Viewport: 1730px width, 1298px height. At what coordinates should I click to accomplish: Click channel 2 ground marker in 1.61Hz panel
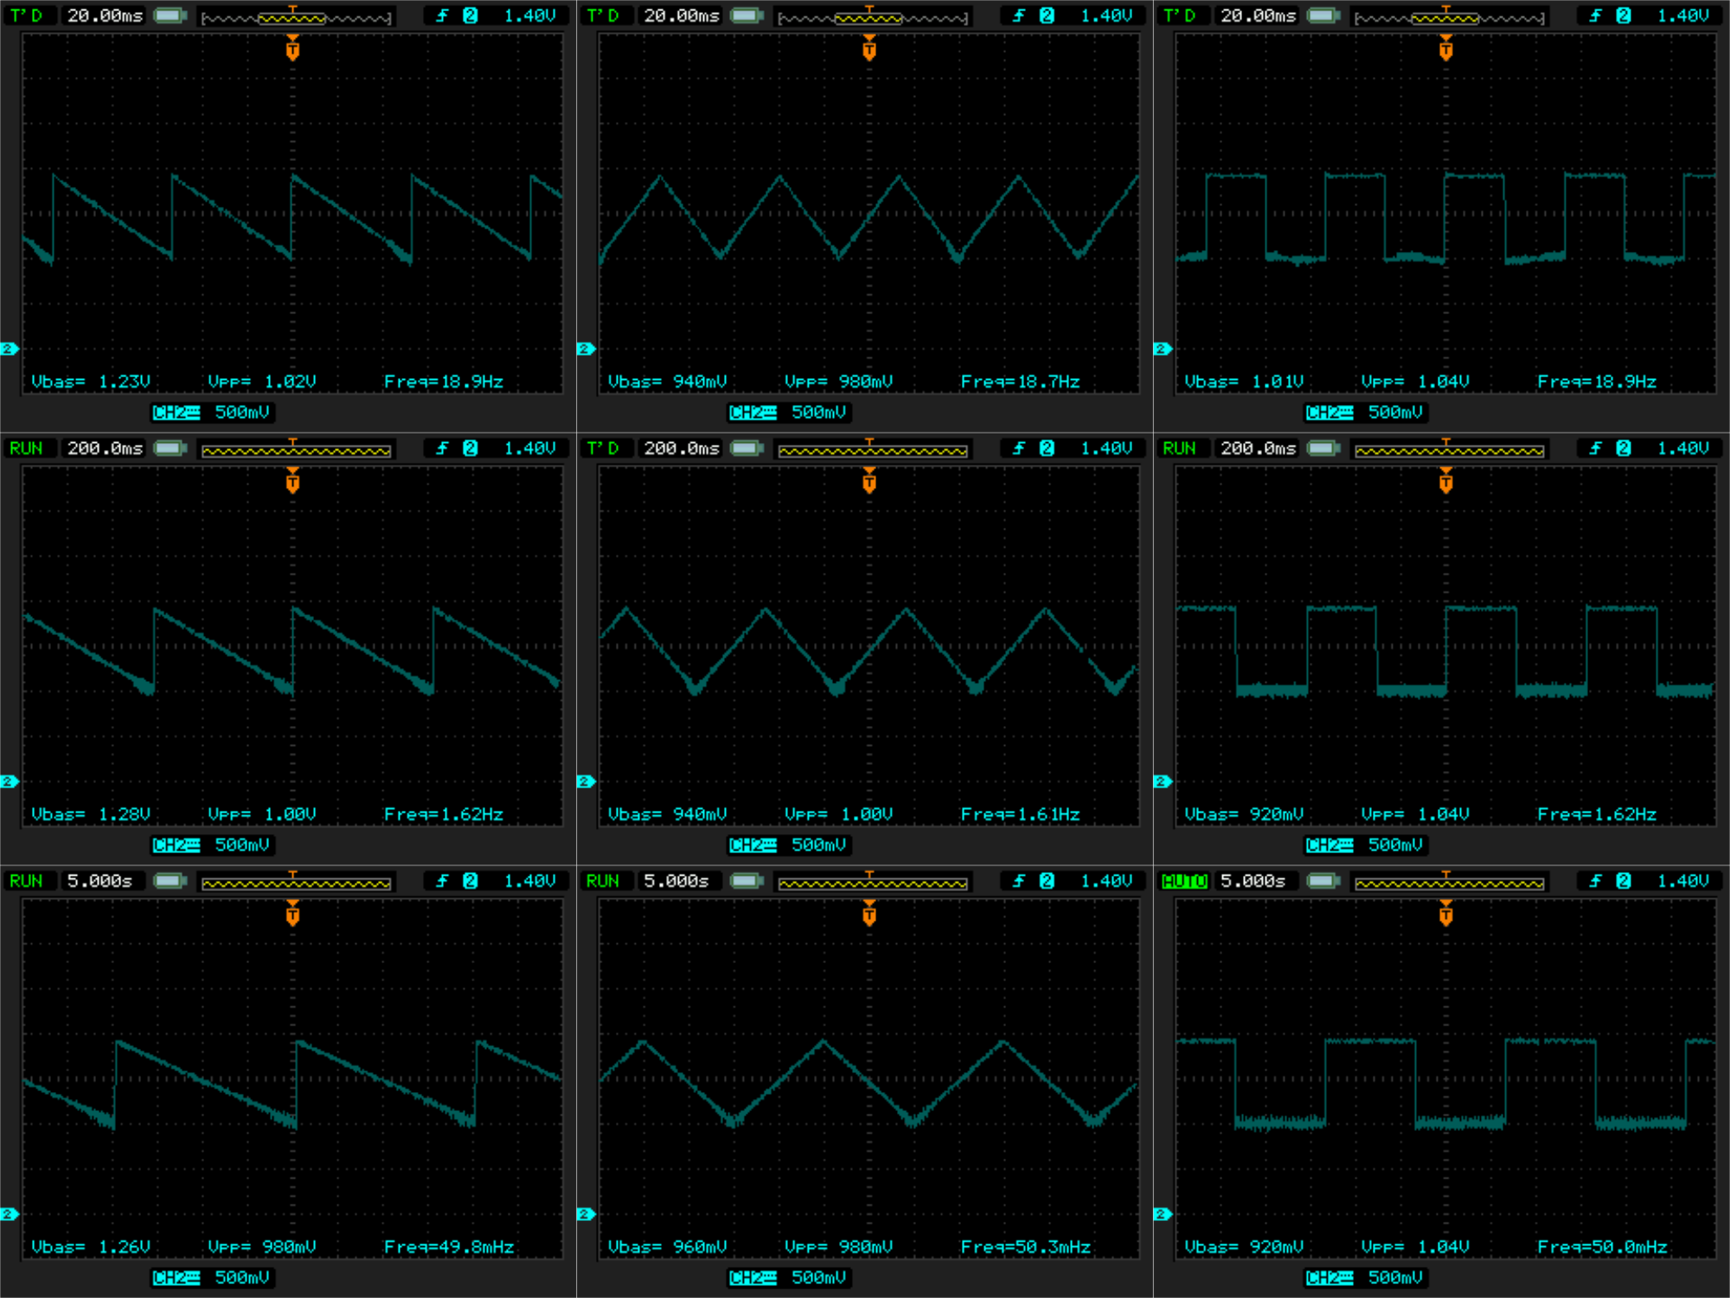[x=586, y=781]
